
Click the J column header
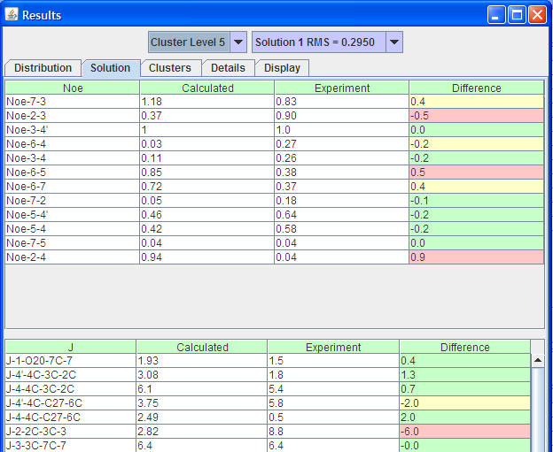(70, 348)
